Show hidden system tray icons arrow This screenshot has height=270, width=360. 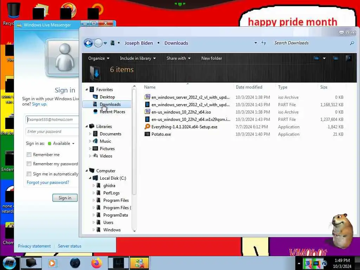[x=299, y=263]
